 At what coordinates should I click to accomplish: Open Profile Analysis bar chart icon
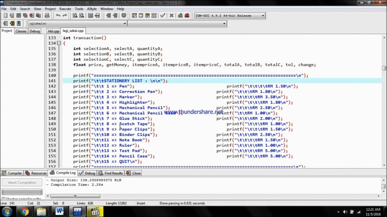pyautogui.click(x=180, y=16)
